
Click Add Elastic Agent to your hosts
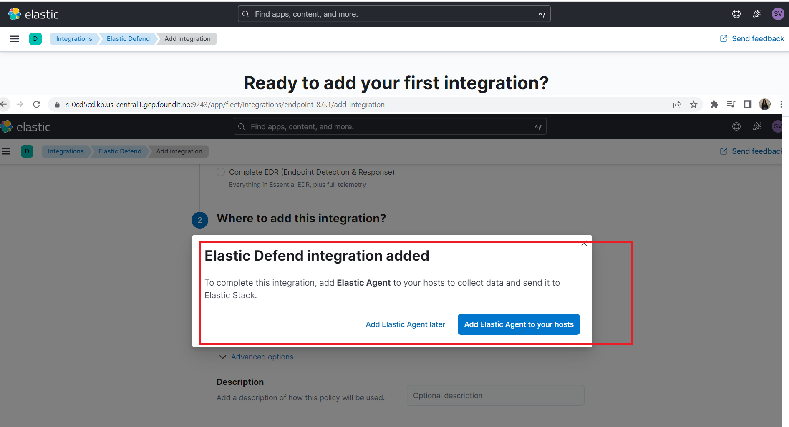[519, 324]
